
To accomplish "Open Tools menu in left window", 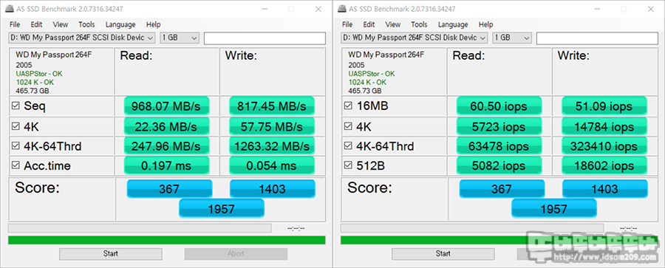I will [86, 24].
